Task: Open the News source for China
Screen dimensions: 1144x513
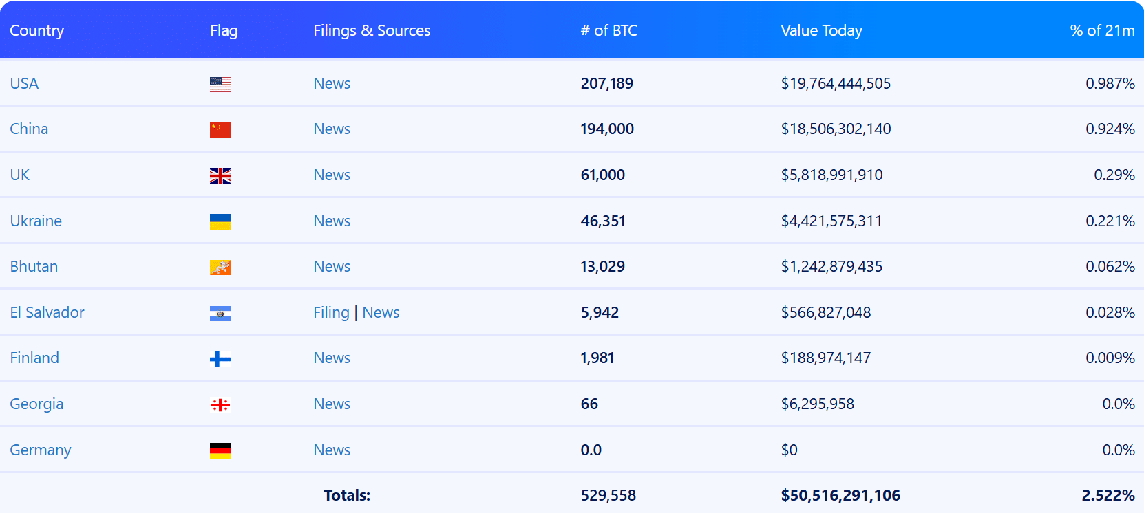Action: click(x=332, y=129)
